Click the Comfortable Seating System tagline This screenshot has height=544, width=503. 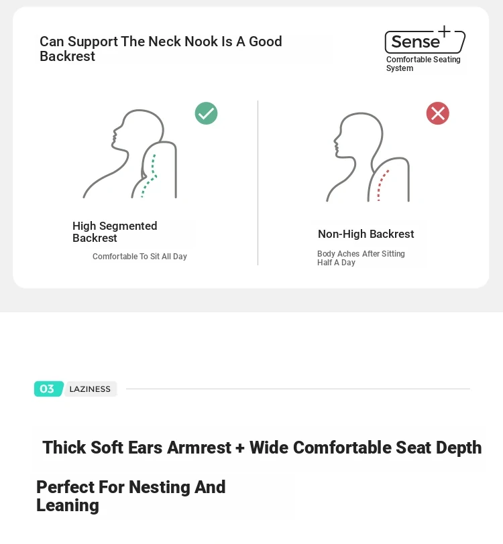423,64
